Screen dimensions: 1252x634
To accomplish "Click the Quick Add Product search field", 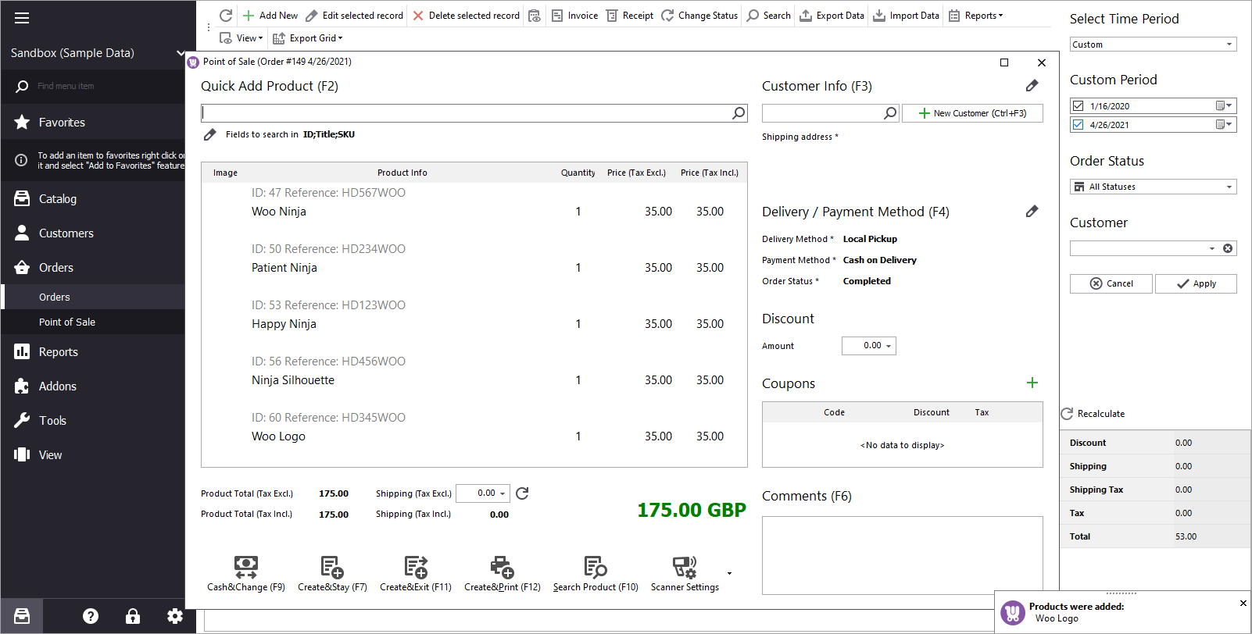I will [466, 113].
